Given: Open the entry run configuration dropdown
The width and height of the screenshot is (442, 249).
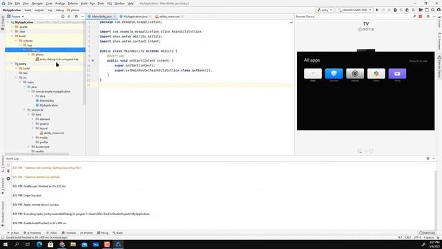Looking at the screenshot, I should click(x=325, y=10).
